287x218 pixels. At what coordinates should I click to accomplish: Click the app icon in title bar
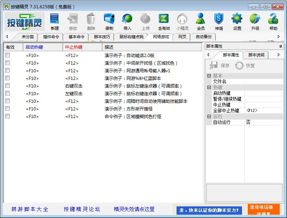click(7, 7)
